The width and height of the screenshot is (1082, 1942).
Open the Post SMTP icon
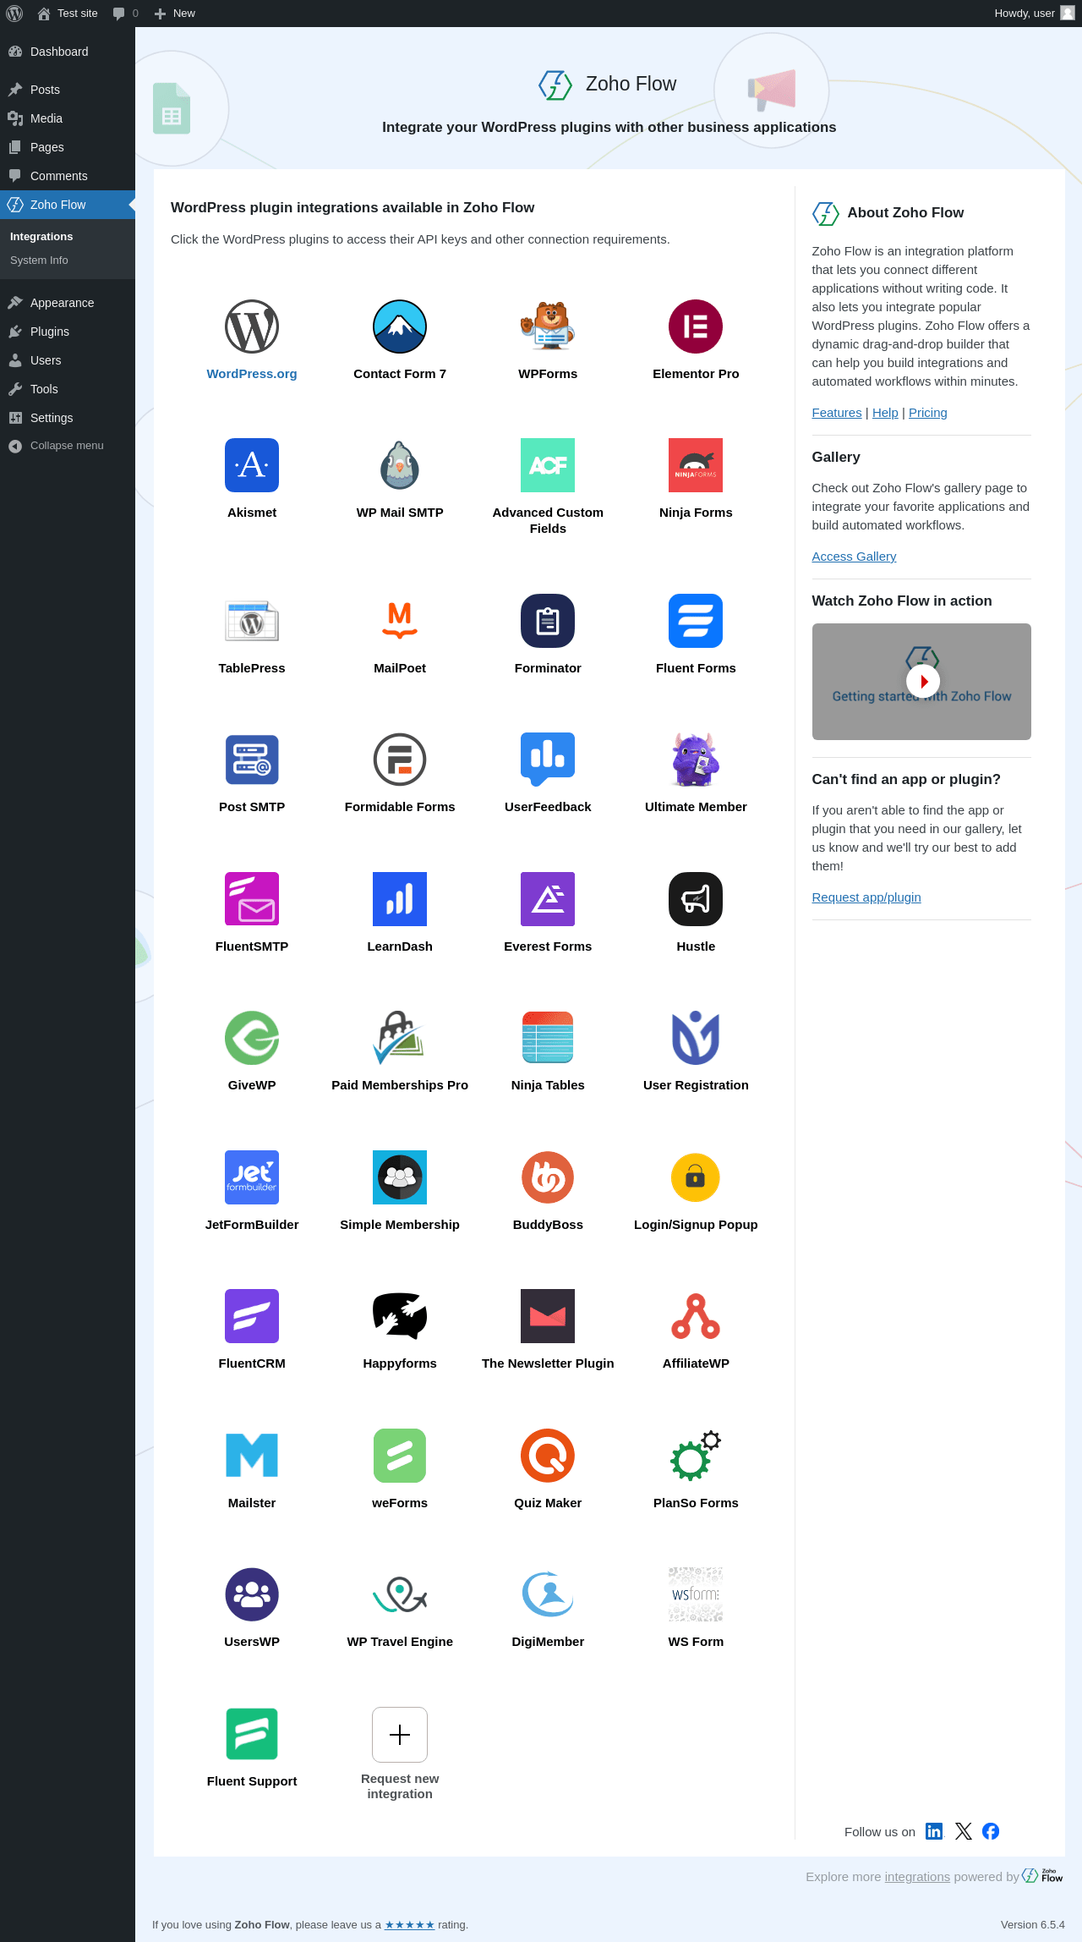click(x=252, y=760)
